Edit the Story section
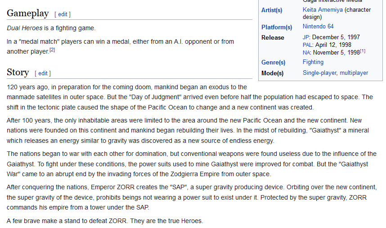Image resolution: width=386 pixels, height=228 pixels. [43, 73]
